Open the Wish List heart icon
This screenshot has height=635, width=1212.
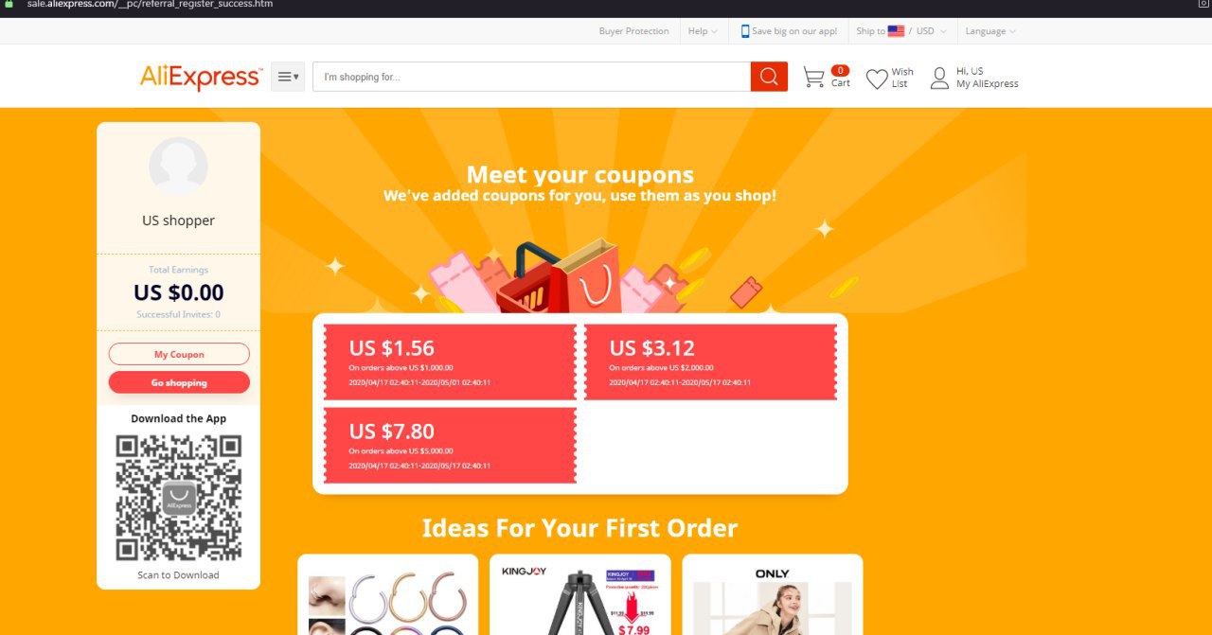coord(877,79)
